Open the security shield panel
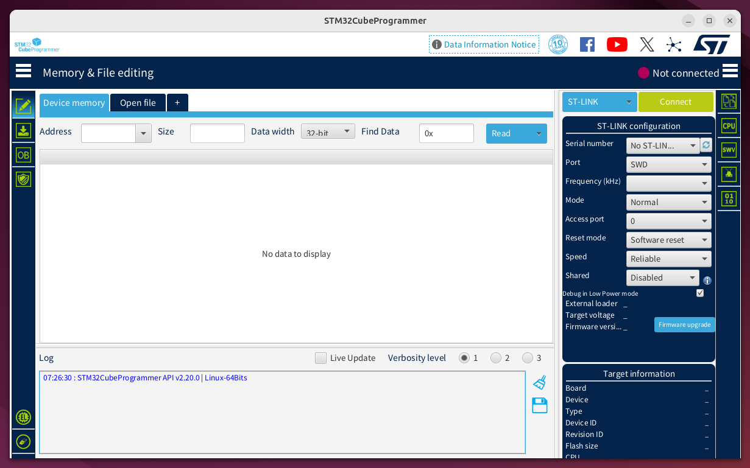The width and height of the screenshot is (750, 468). point(23,179)
